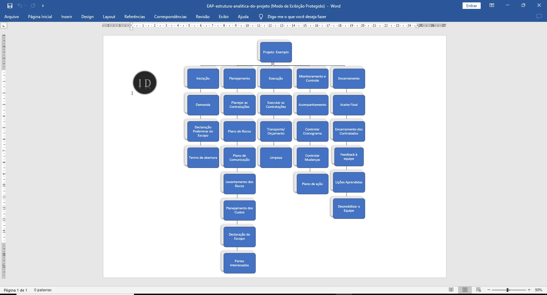Select the Projeto Exemplo box in diagram
547x295 pixels.
[276, 52]
